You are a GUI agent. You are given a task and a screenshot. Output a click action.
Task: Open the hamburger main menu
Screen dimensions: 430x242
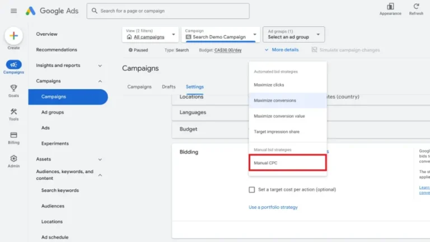(13, 11)
